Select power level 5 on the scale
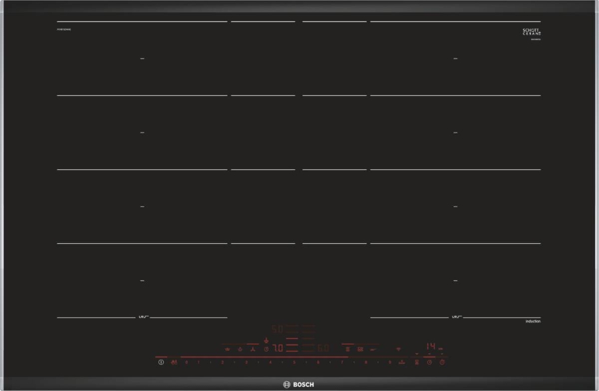599x391 pixels. pyautogui.click(x=294, y=362)
